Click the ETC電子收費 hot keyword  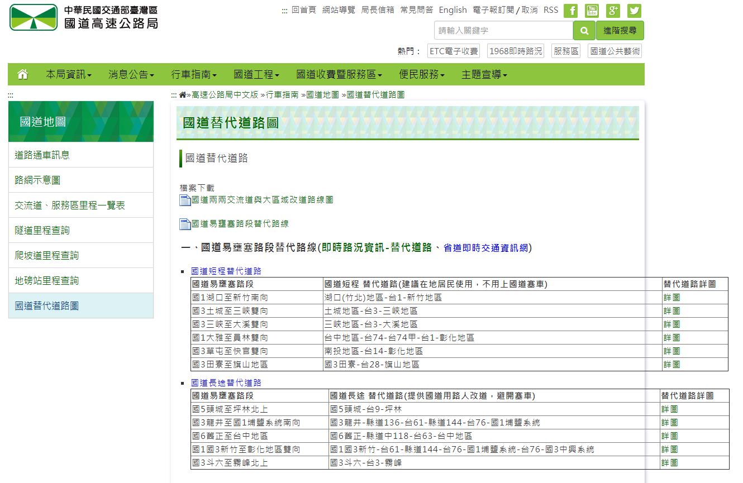[454, 51]
